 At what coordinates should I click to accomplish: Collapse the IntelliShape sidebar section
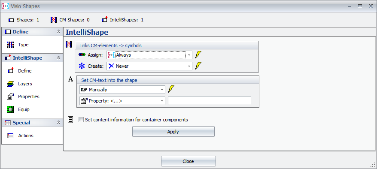[58, 58]
